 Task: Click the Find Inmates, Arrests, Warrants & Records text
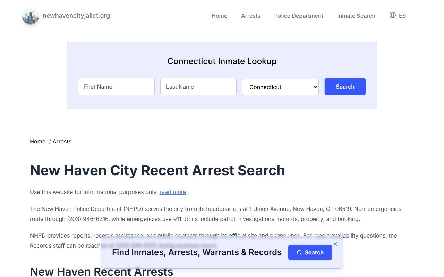[x=197, y=252]
